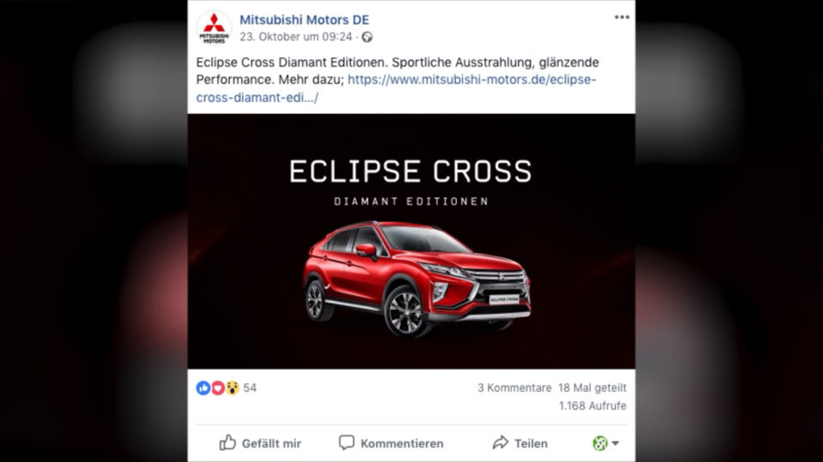The width and height of the screenshot is (823, 462).
Task: Click the thumbs-up icon beside Gefällt mir
Action: click(227, 442)
